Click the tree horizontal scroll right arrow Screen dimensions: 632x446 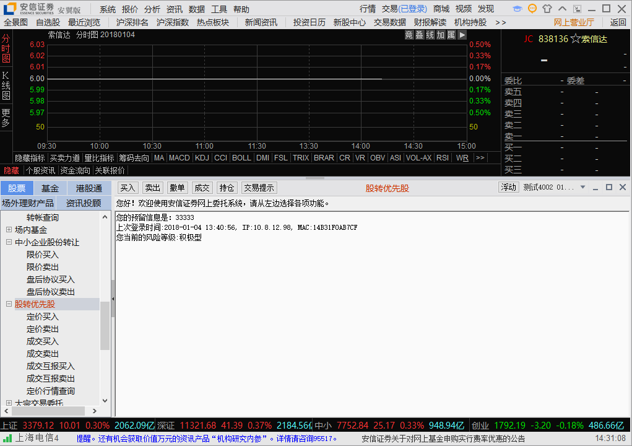pos(95,411)
